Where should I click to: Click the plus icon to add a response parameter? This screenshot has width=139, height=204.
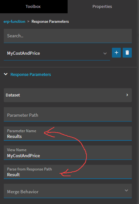point(116,53)
